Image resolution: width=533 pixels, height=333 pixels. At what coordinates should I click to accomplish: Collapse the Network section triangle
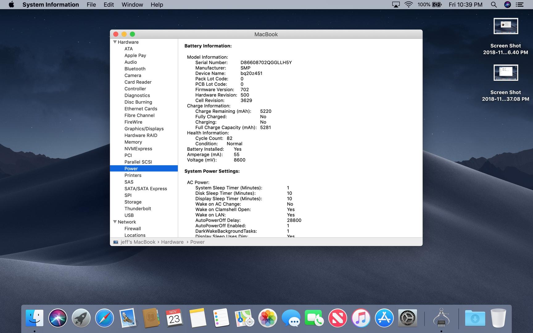[x=115, y=222]
